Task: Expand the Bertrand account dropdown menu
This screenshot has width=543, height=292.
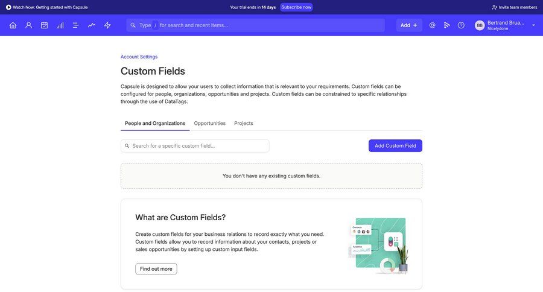Action: coord(533,25)
